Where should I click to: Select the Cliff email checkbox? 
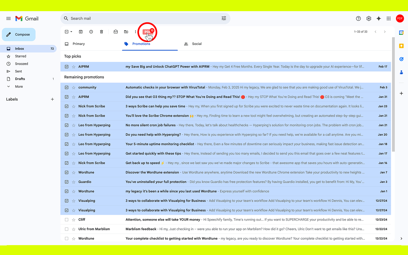tap(66, 219)
